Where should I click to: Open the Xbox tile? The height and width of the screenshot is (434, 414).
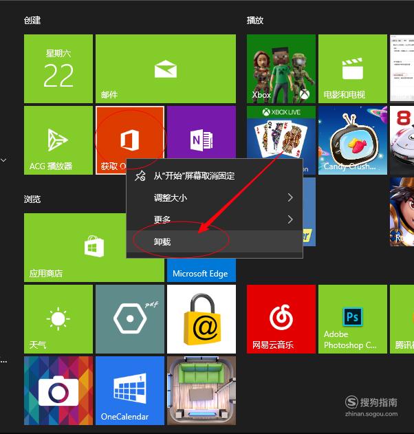[x=281, y=69]
